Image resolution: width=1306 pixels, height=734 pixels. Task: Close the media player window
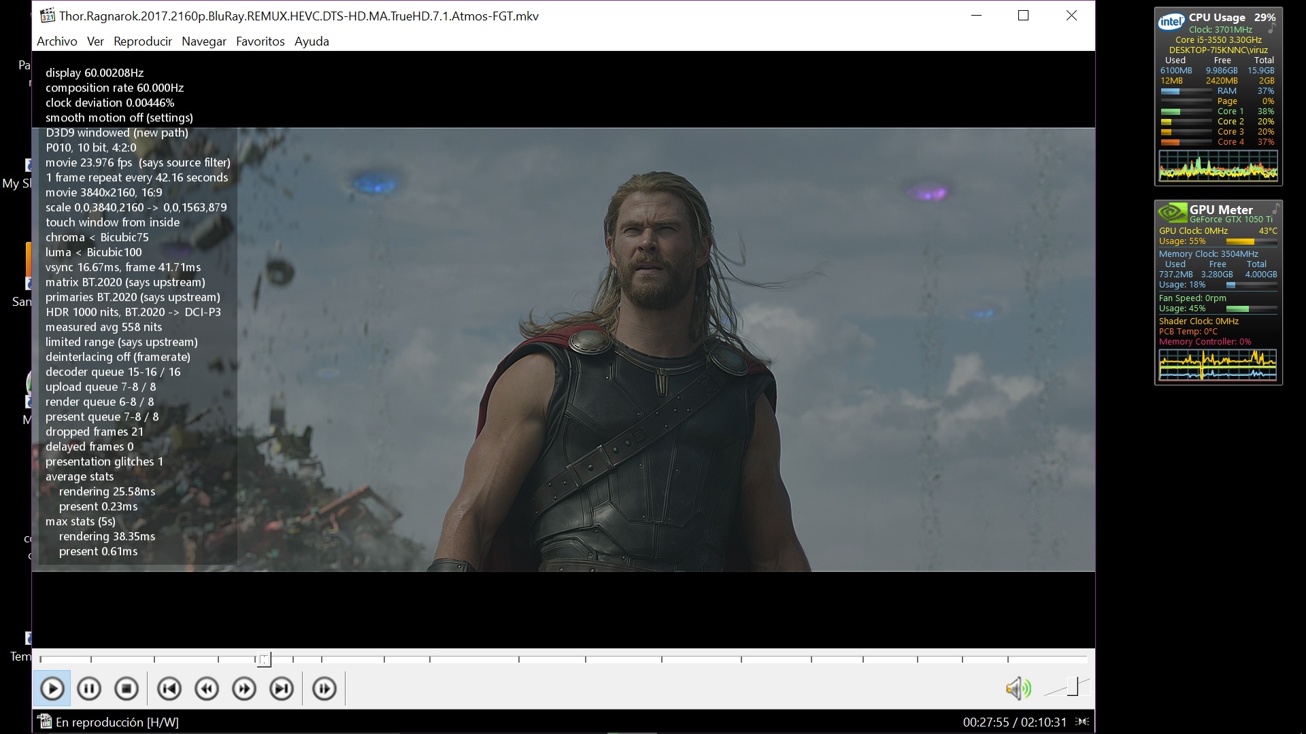pos(1071,16)
